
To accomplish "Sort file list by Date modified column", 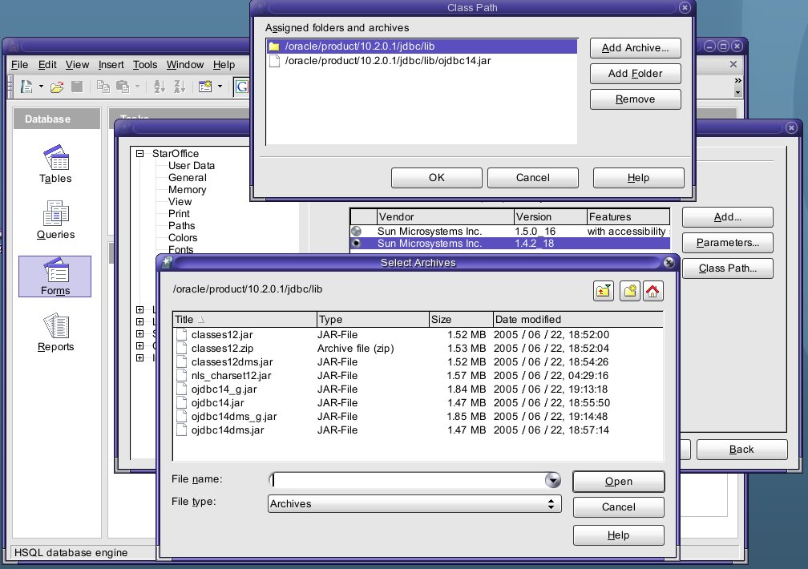I will (x=578, y=320).
